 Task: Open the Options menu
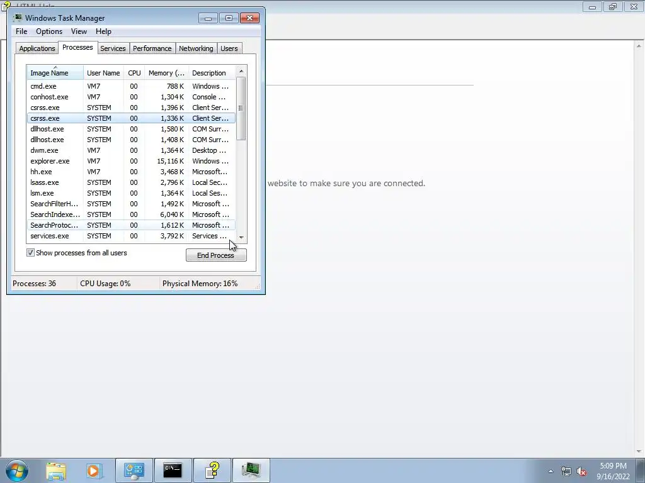(x=49, y=31)
